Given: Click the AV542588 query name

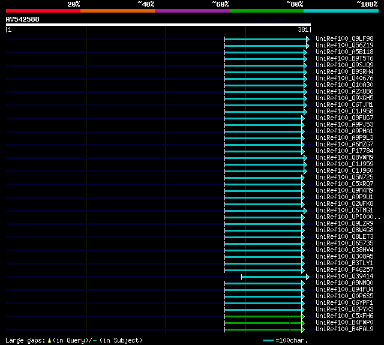Looking at the screenshot, I should (23, 19).
